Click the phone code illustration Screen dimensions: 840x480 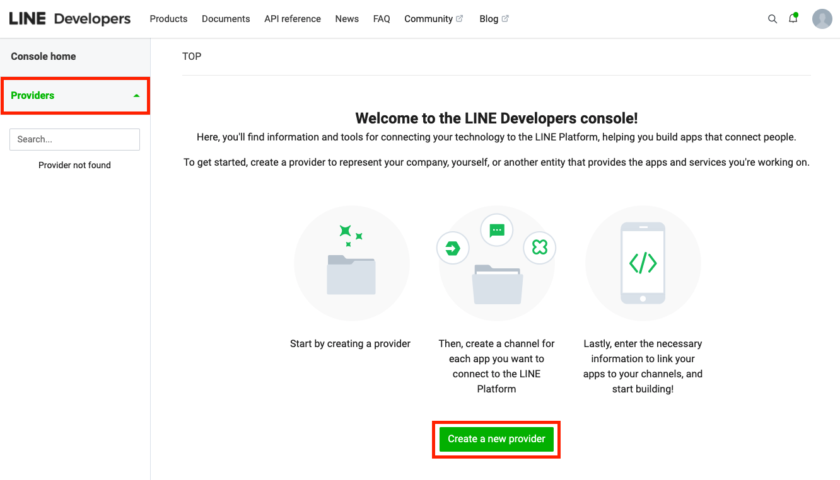tap(643, 263)
